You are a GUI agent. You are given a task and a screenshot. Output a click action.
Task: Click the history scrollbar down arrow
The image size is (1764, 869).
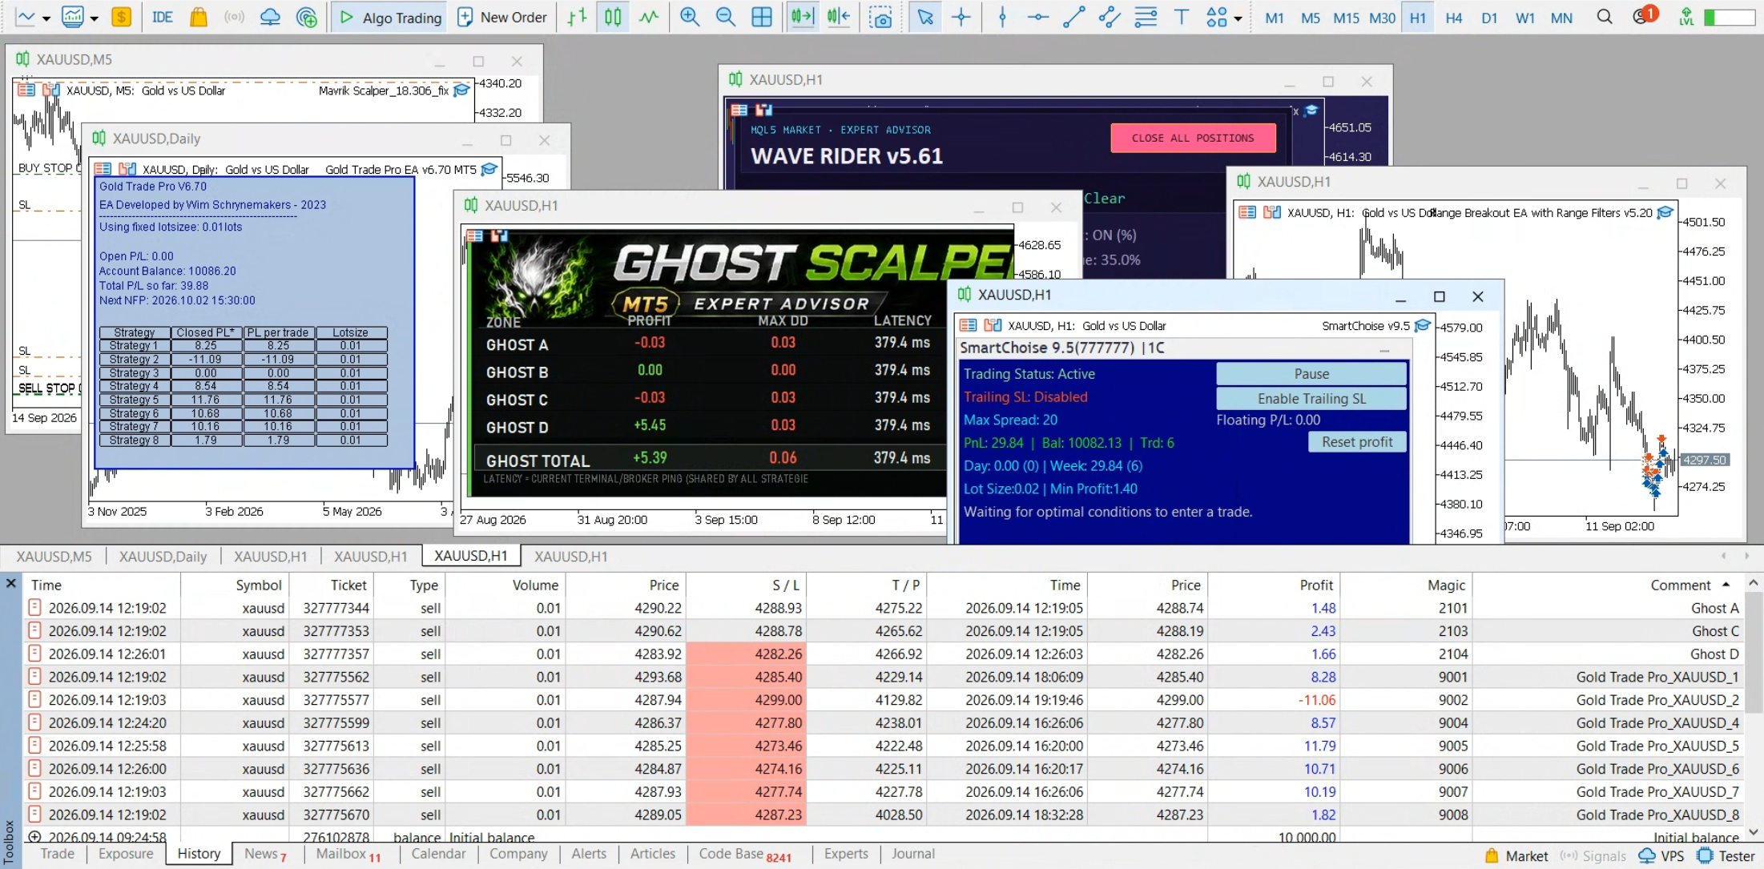point(1753,833)
